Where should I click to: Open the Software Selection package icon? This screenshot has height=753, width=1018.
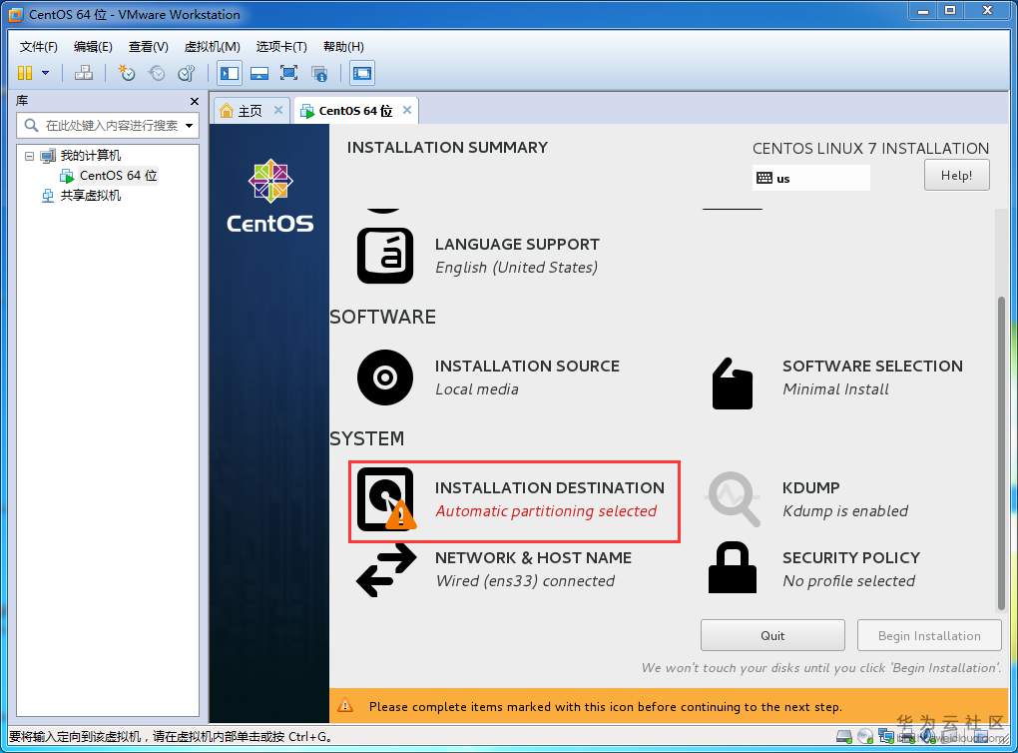733,383
